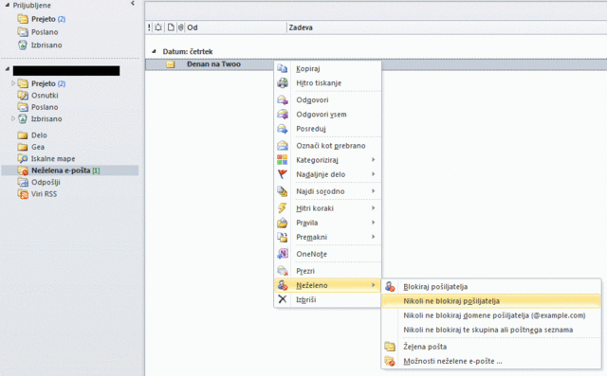607x376 pixels.
Task: Open the Nadaljnje delo submenu arrow
Action: click(x=373, y=174)
